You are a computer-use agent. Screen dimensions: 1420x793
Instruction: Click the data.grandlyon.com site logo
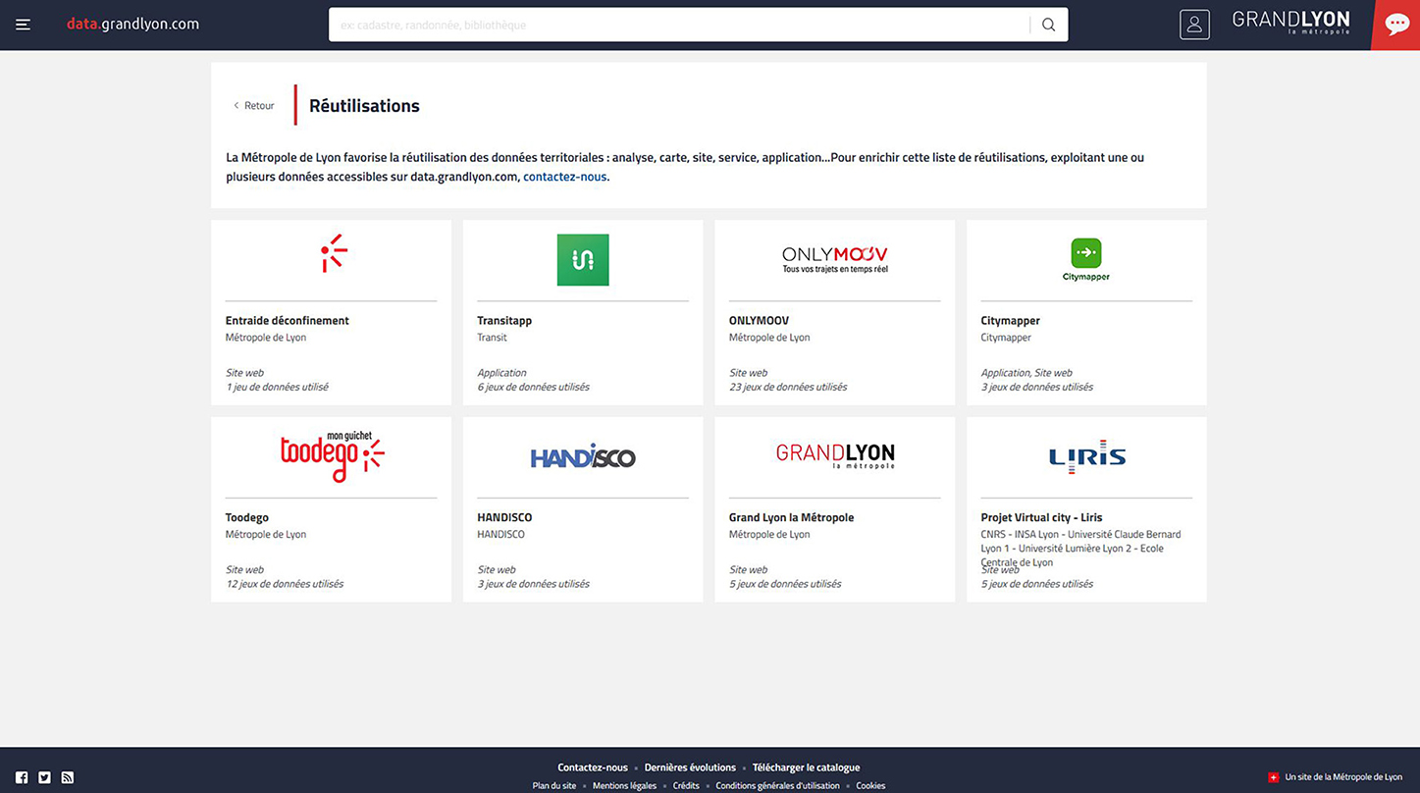point(132,24)
